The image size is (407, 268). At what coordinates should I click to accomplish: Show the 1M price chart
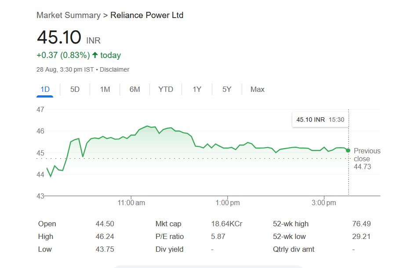pyautogui.click(x=105, y=90)
